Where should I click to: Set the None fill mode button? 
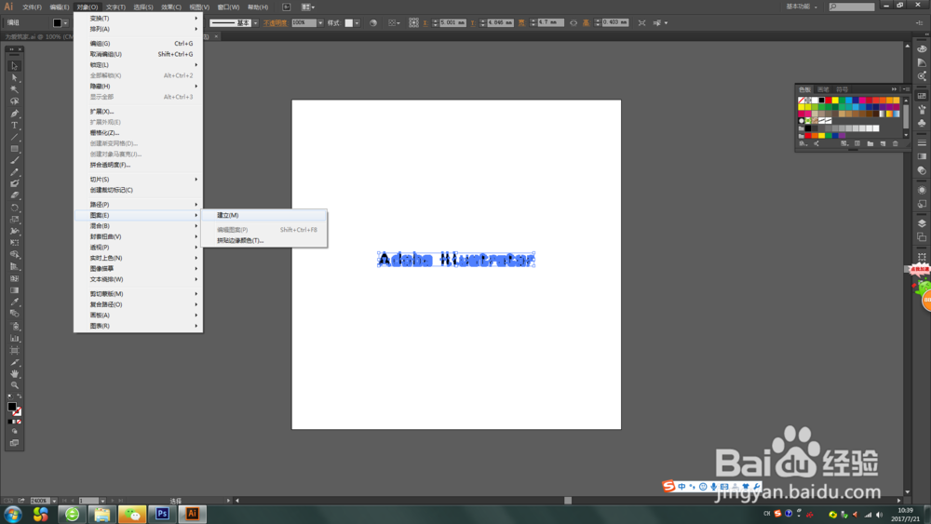click(19, 422)
